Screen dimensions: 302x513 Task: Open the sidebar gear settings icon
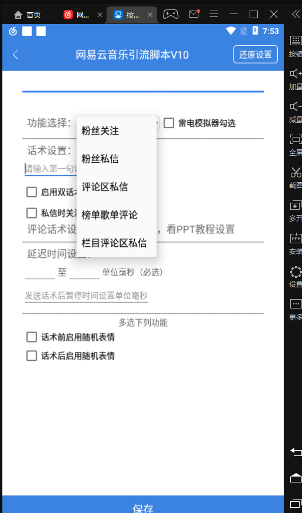click(296, 272)
